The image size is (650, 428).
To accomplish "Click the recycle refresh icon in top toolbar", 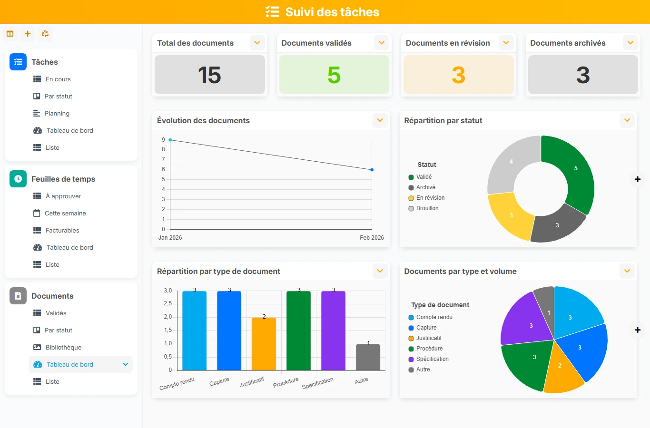I will [45, 34].
